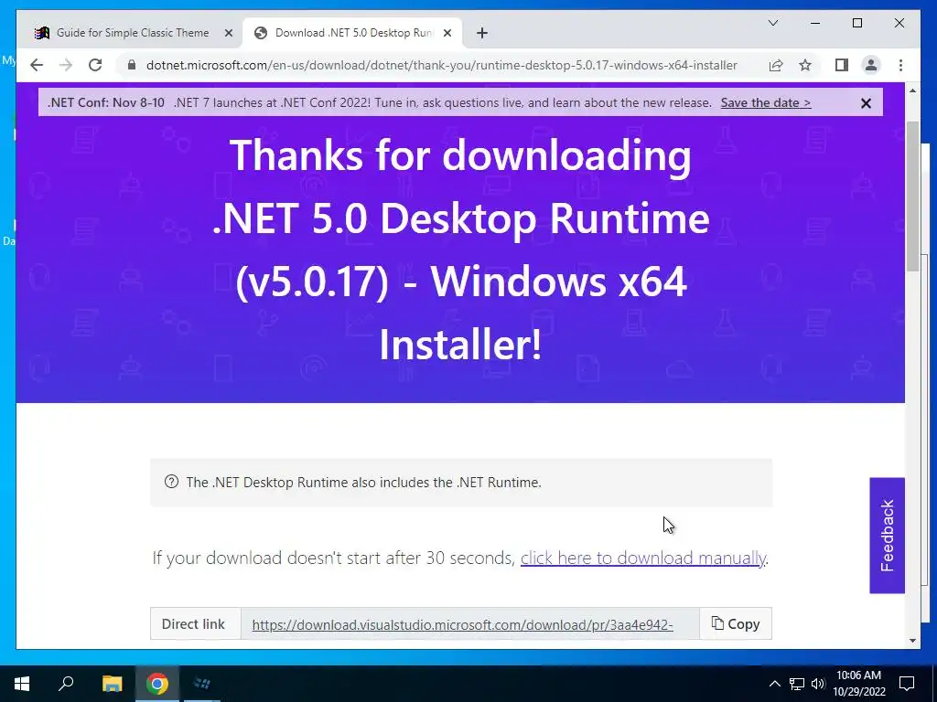Open the volume tray icon
Viewport: 937px width, 702px height.
(x=818, y=684)
